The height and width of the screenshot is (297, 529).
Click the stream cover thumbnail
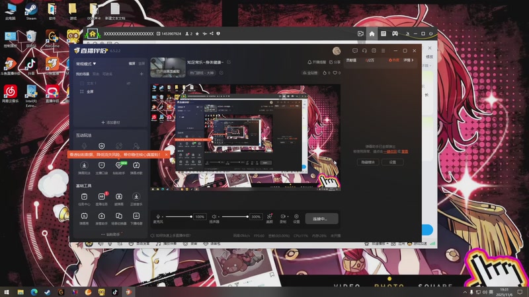(168, 67)
